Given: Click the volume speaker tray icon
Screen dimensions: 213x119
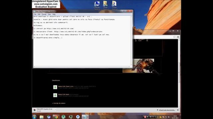Looking at the screenshot, I should click(x=169, y=117).
